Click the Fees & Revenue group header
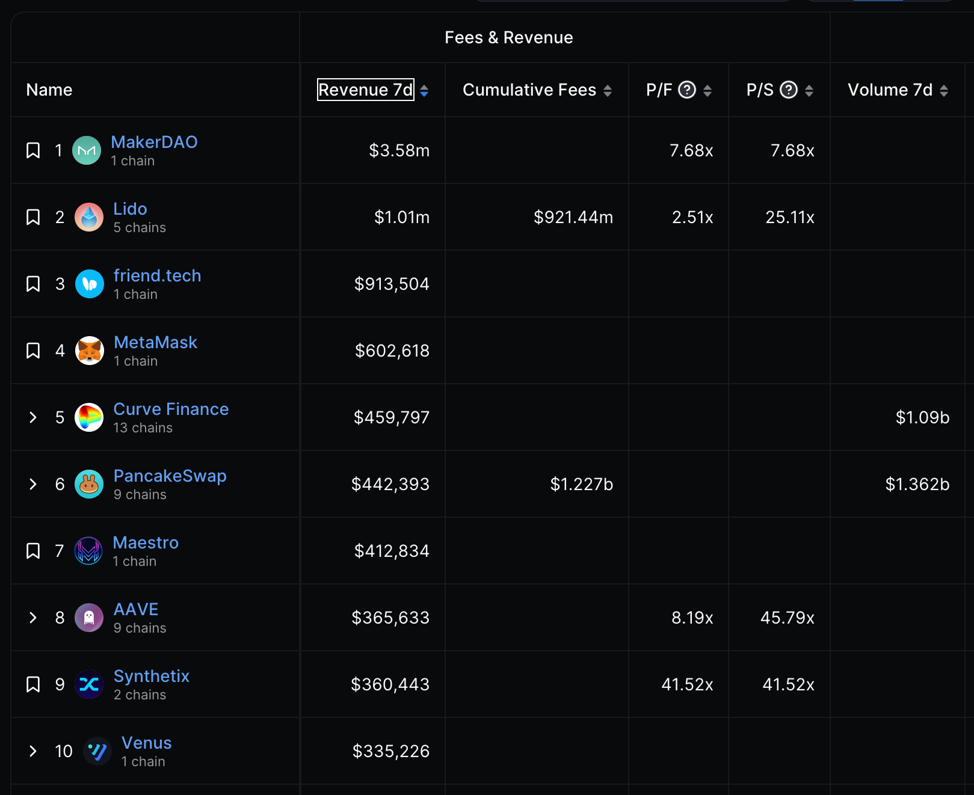The width and height of the screenshot is (974, 795). 509,38
